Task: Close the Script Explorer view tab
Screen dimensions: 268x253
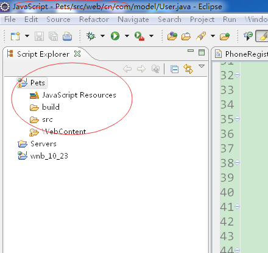Action: pyautogui.click(x=77, y=54)
